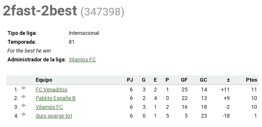Click the Ptos column header
Image resolution: width=262 pixels, height=127 pixels.
click(251, 80)
